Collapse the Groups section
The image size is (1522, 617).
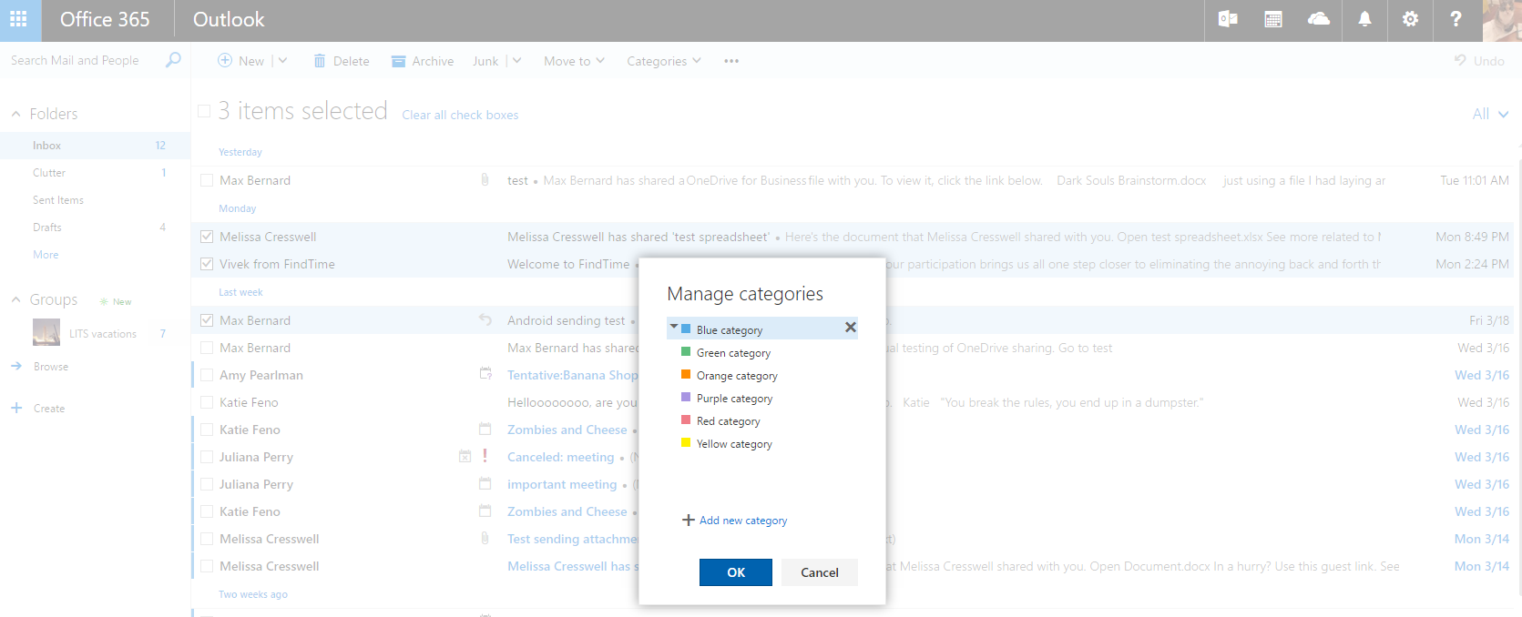[x=16, y=299]
